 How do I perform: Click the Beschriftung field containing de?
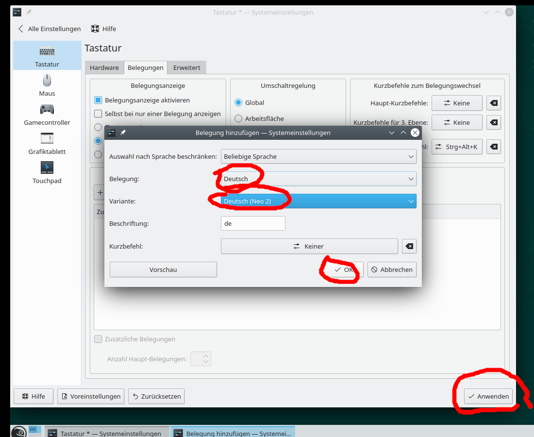coord(253,223)
